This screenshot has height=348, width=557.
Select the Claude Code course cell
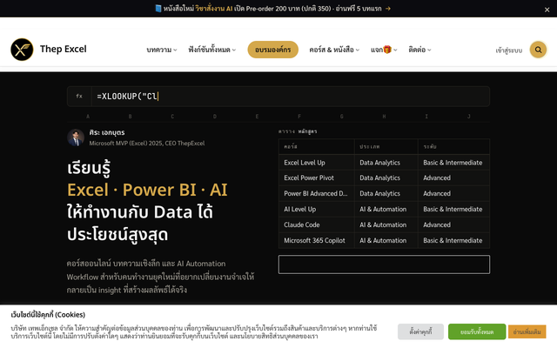(317, 224)
